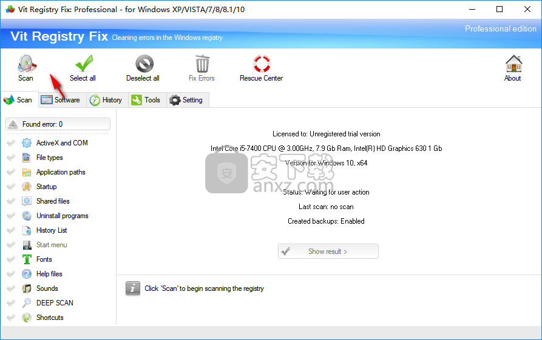Click the Uninstall programs disc icon

[27, 216]
